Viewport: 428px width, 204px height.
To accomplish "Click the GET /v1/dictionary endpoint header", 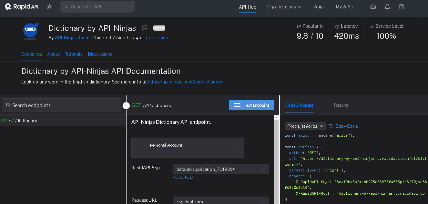I will [x=151, y=105].
